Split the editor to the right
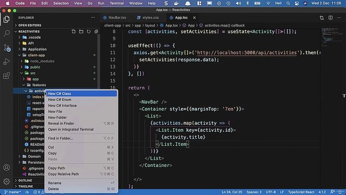Viewport: 346px width, 195px height. click(x=330, y=18)
